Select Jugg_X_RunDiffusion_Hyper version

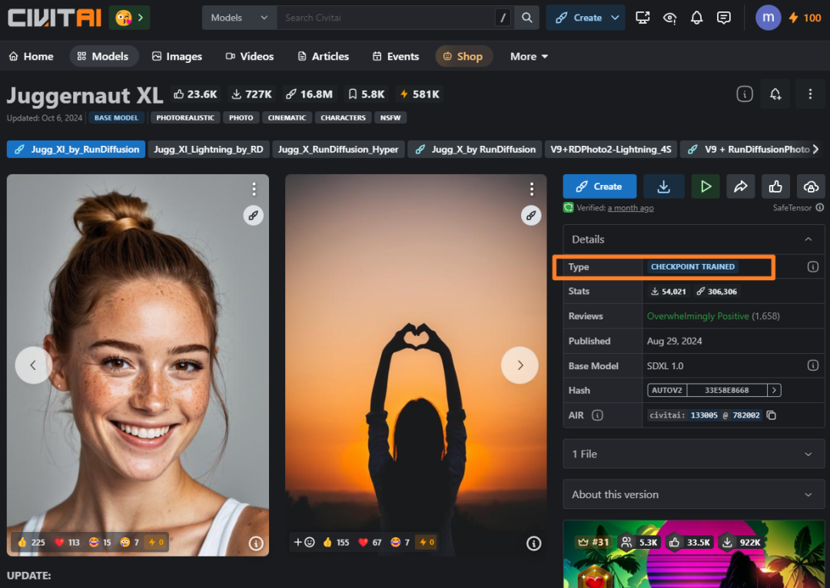coord(338,149)
